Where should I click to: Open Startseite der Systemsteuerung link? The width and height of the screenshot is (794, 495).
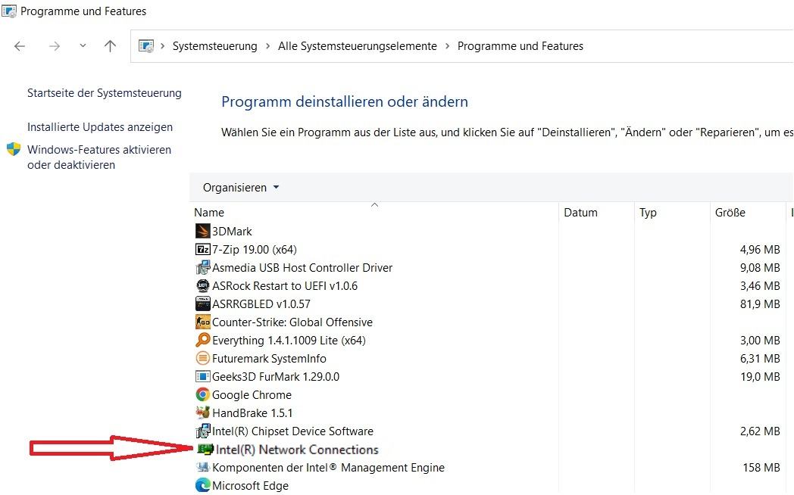(x=105, y=93)
